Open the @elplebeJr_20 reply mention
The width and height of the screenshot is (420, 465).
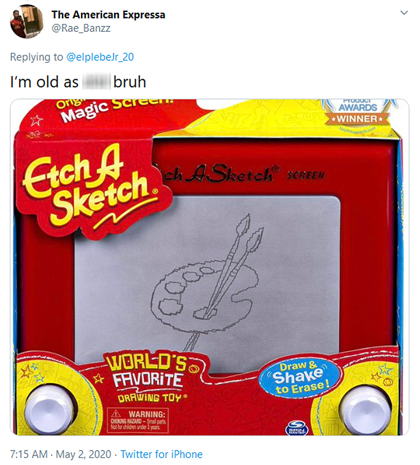[x=100, y=56]
